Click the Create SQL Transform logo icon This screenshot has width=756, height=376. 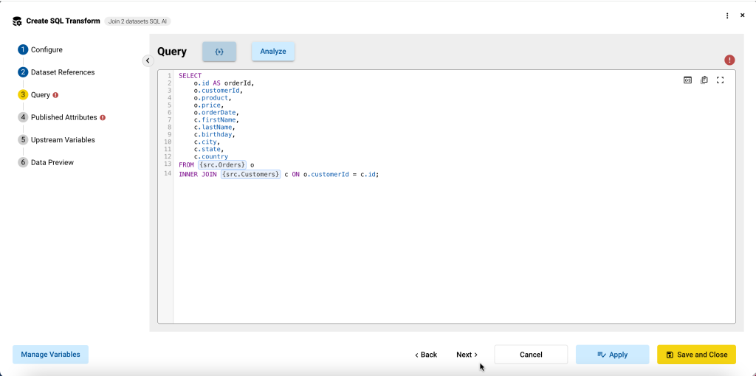[x=17, y=21]
